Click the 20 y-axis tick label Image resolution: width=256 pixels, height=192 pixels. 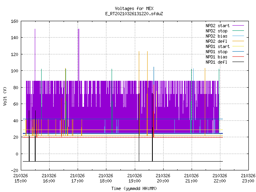click(x=16, y=137)
